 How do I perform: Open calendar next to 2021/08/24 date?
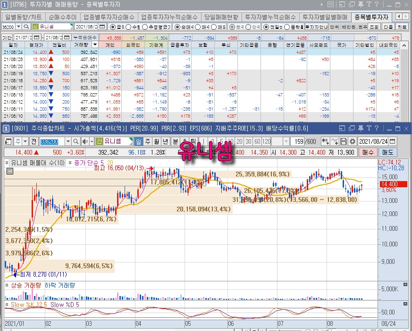(392, 142)
